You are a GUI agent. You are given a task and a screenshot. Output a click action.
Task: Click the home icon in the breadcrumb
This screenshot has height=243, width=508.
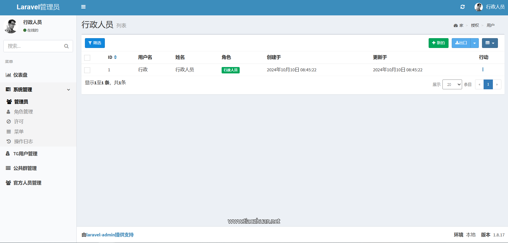455,25
